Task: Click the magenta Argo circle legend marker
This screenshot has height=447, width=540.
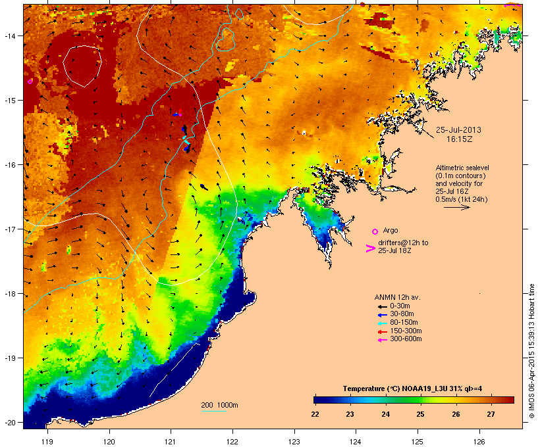Action: pos(375,232)
